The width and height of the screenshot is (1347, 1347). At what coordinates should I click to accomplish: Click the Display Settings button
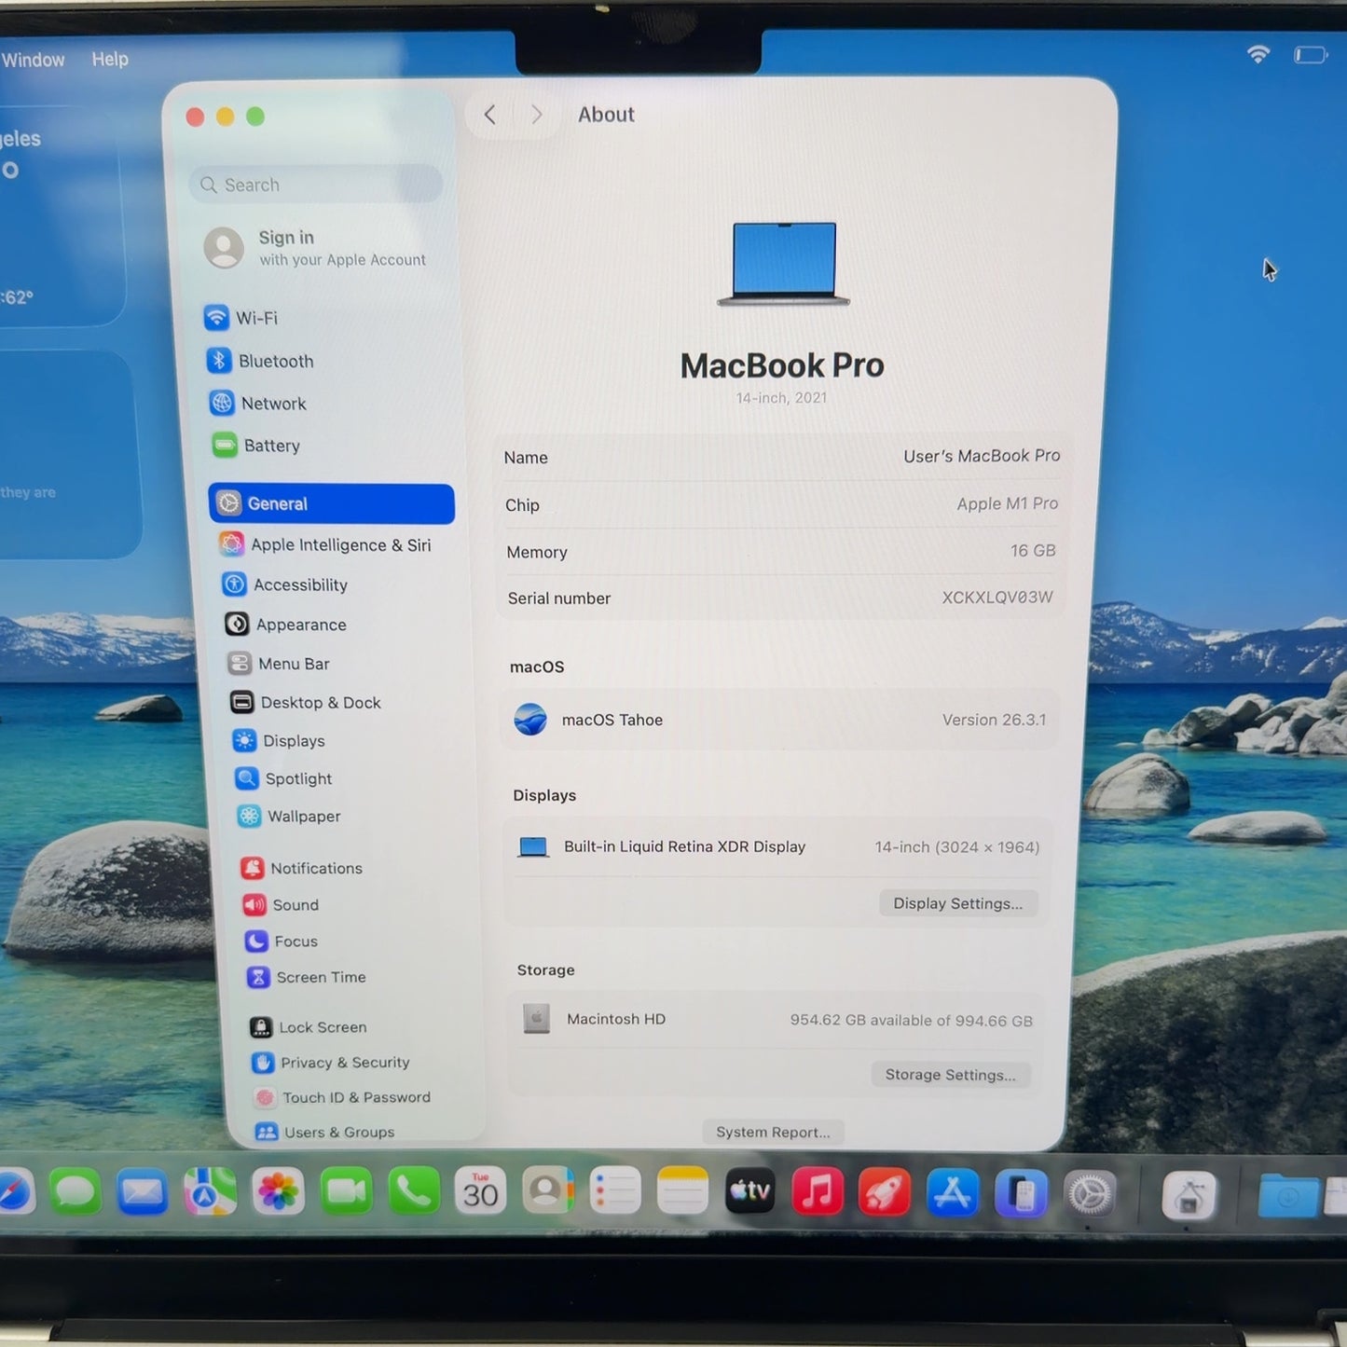click(958, 903)
